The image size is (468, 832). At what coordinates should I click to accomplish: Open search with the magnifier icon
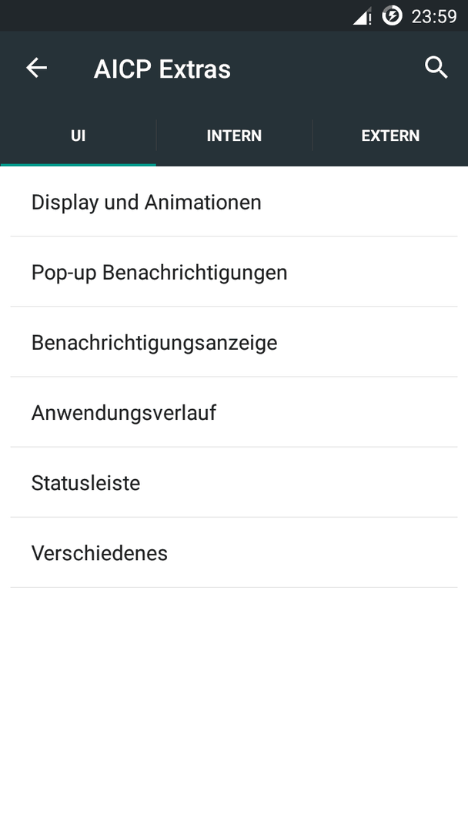[436, 68]
